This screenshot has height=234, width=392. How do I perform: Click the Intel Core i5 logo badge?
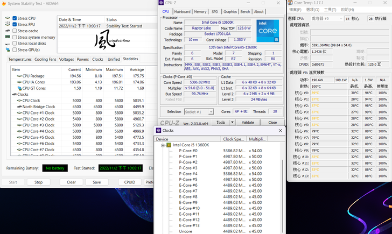point(268,31)
